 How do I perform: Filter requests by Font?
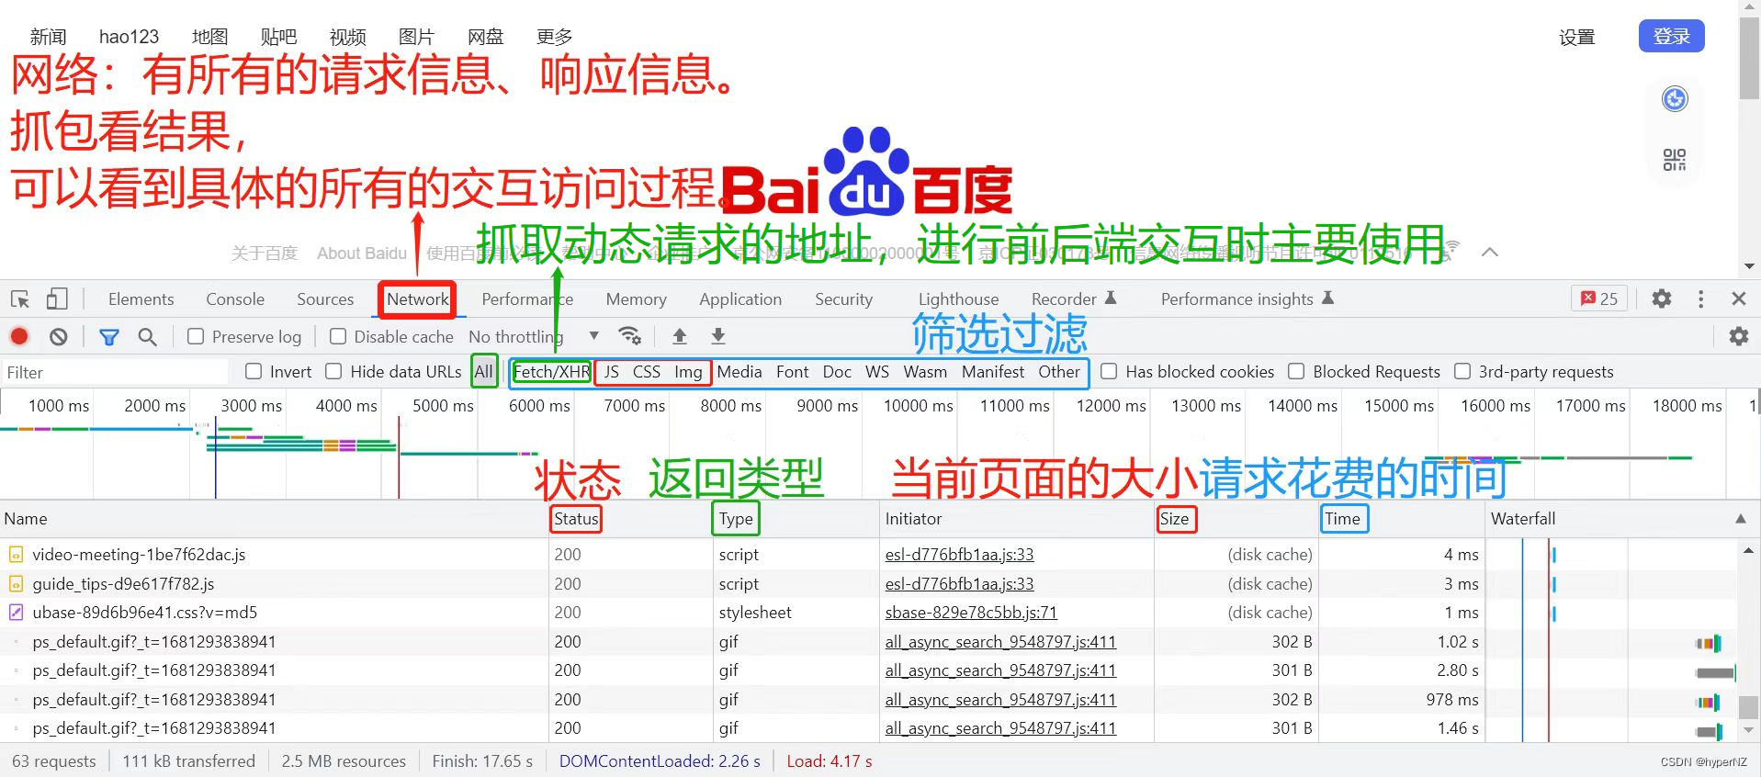792,371
